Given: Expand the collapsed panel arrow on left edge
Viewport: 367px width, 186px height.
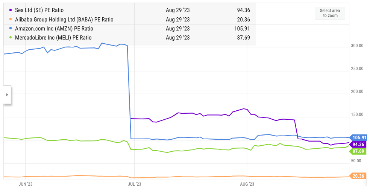Looking at the screenshot, I should coord(7,95).
